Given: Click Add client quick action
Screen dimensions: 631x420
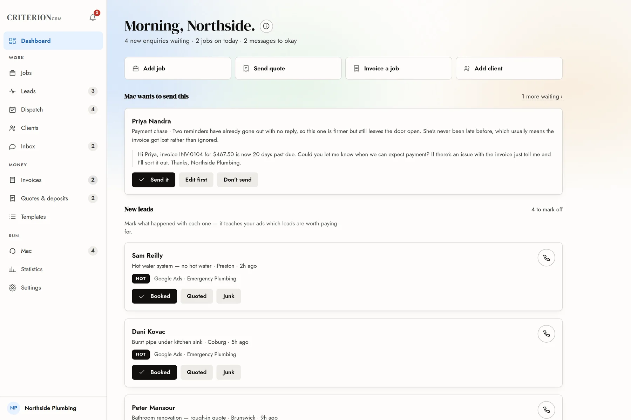Looking at the screenshot, I should click(x=509, y=68).
